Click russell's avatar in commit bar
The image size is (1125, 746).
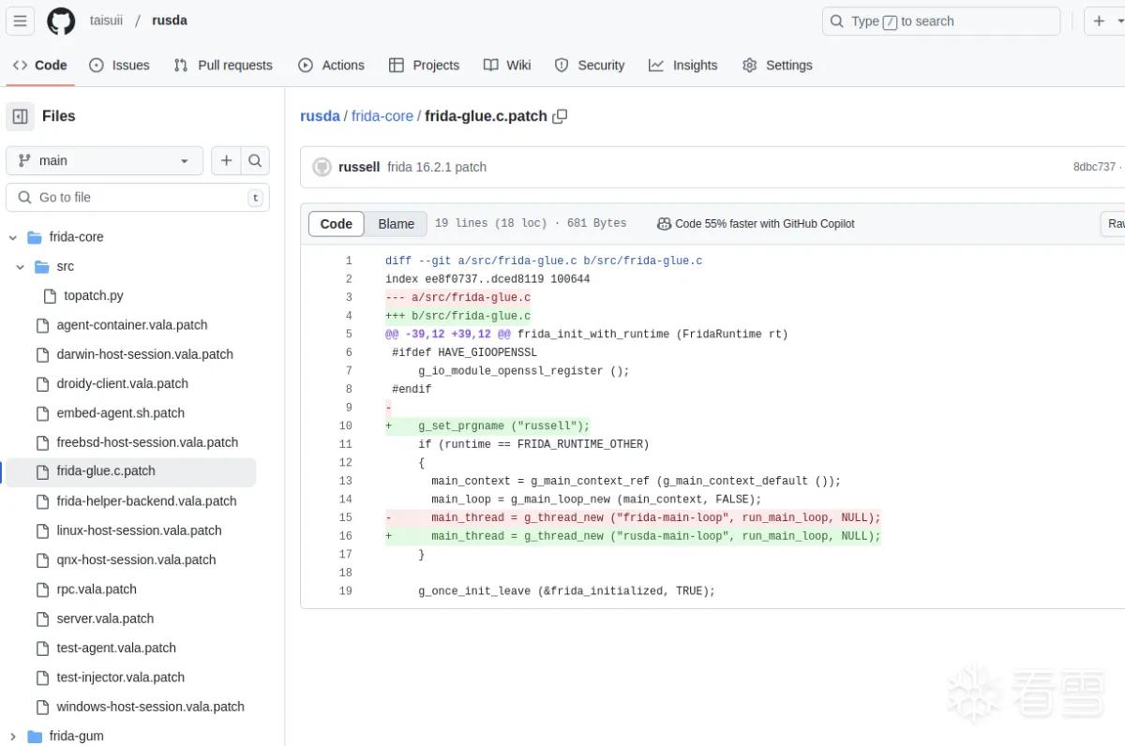pyautogui.click(x=322, y=167)
